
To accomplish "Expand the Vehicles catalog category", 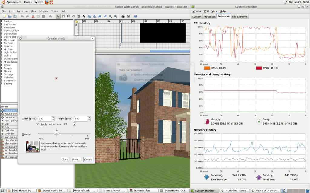I will tap(2, 78).
